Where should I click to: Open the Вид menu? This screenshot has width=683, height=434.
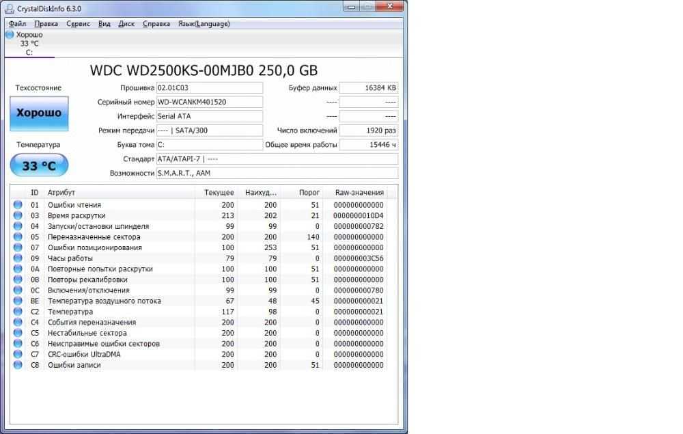pyautogui.click(x=104, y=23)
